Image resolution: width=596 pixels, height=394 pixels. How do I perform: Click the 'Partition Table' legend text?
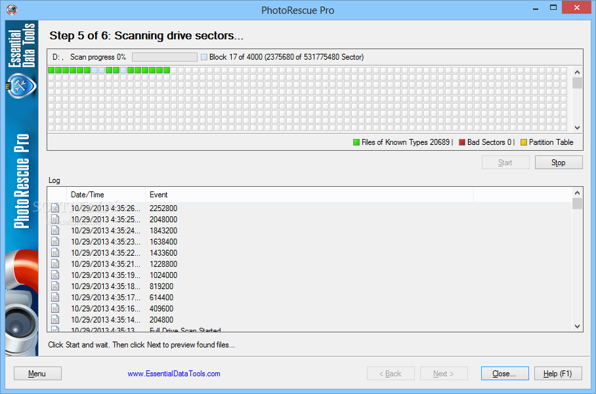point(551,142)
